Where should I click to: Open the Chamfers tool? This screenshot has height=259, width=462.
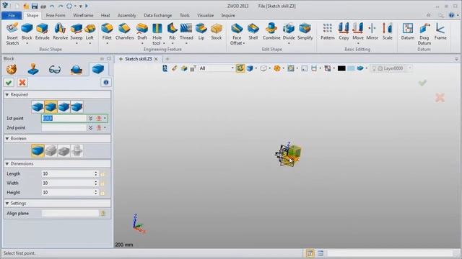pos(125,31)
